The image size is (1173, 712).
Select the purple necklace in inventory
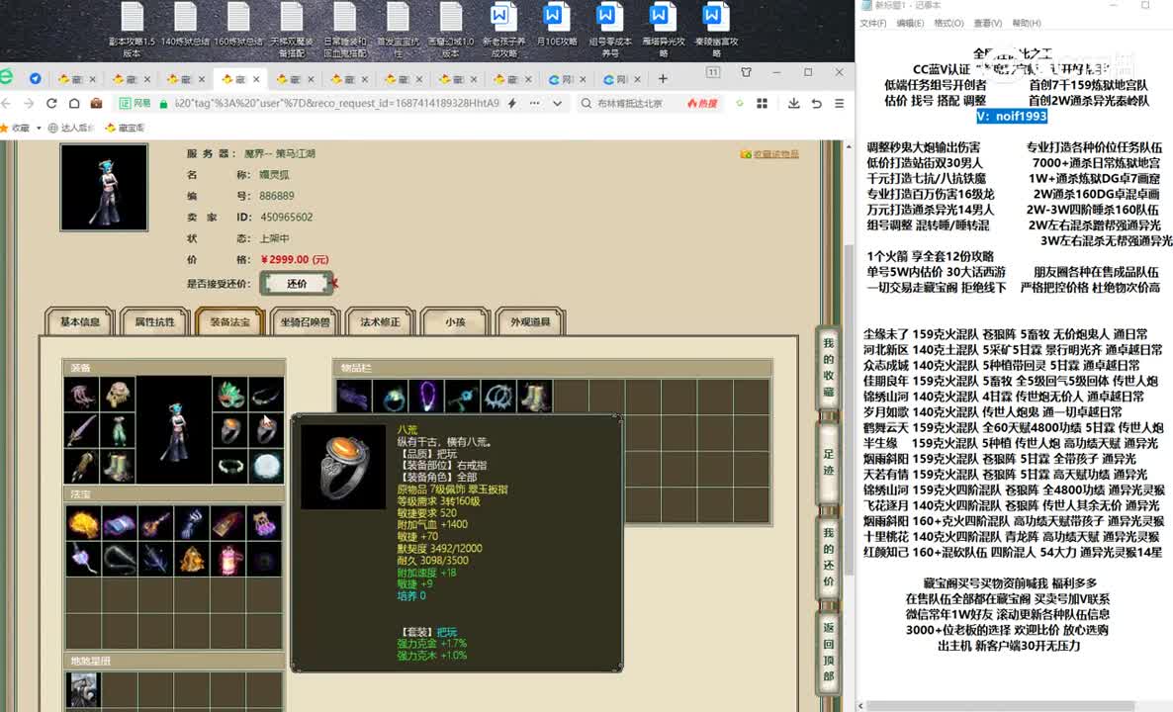click(x=426, y=396)
